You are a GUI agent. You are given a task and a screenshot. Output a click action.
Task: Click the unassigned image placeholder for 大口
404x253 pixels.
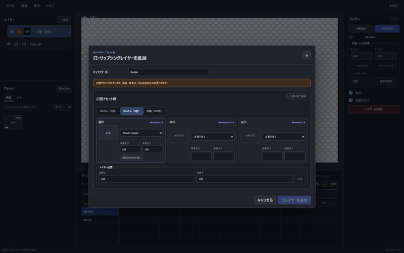[250, 136]
